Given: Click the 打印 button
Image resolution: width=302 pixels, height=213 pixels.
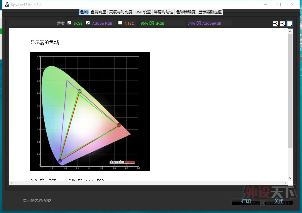Looking at the screenshot, I should point(246,201).
